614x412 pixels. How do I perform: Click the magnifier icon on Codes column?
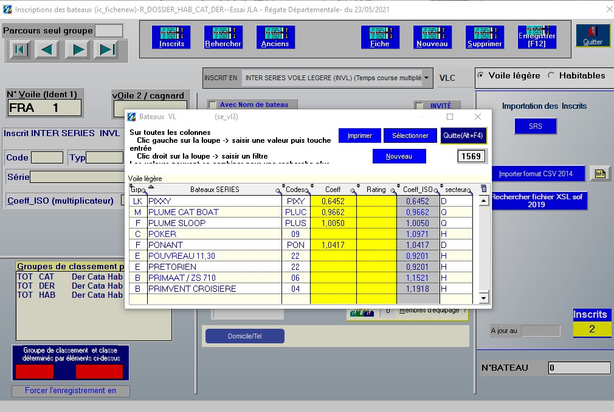click(x=308, y=191)
